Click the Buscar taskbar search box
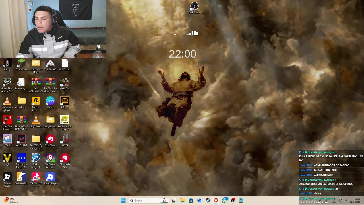364x205 pixels. click(149, 200)
